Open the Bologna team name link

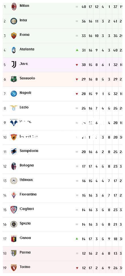coord(27,165)
